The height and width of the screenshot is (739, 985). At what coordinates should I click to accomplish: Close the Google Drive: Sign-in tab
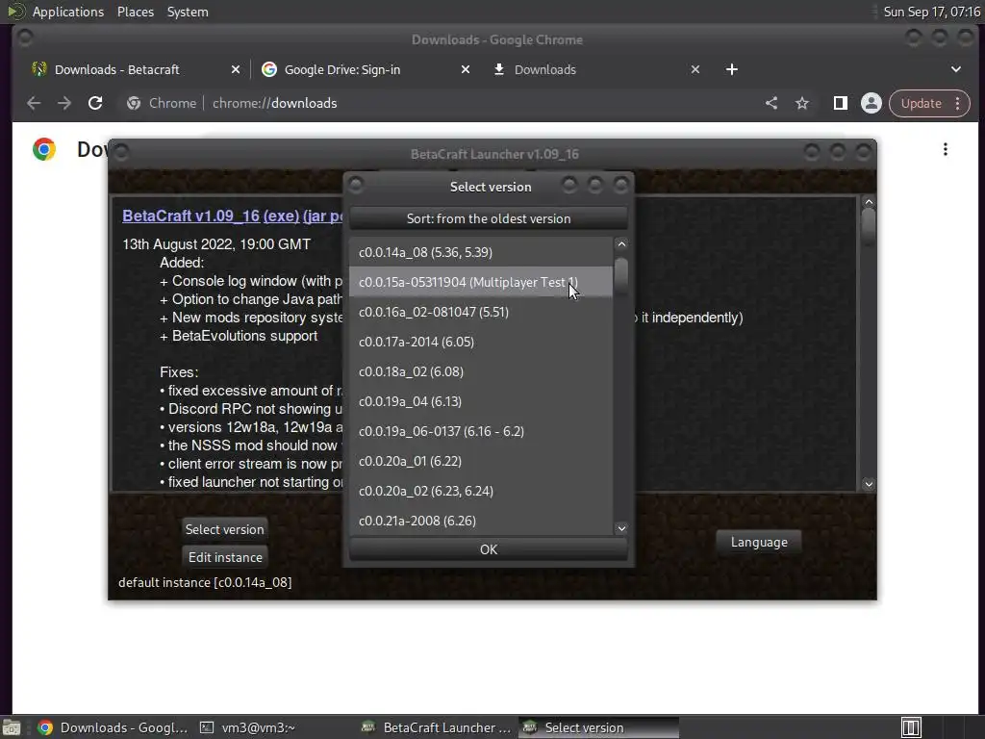tap(466, 69)
